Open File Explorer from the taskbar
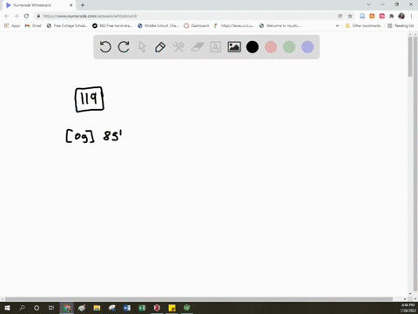 coord(97,308)
